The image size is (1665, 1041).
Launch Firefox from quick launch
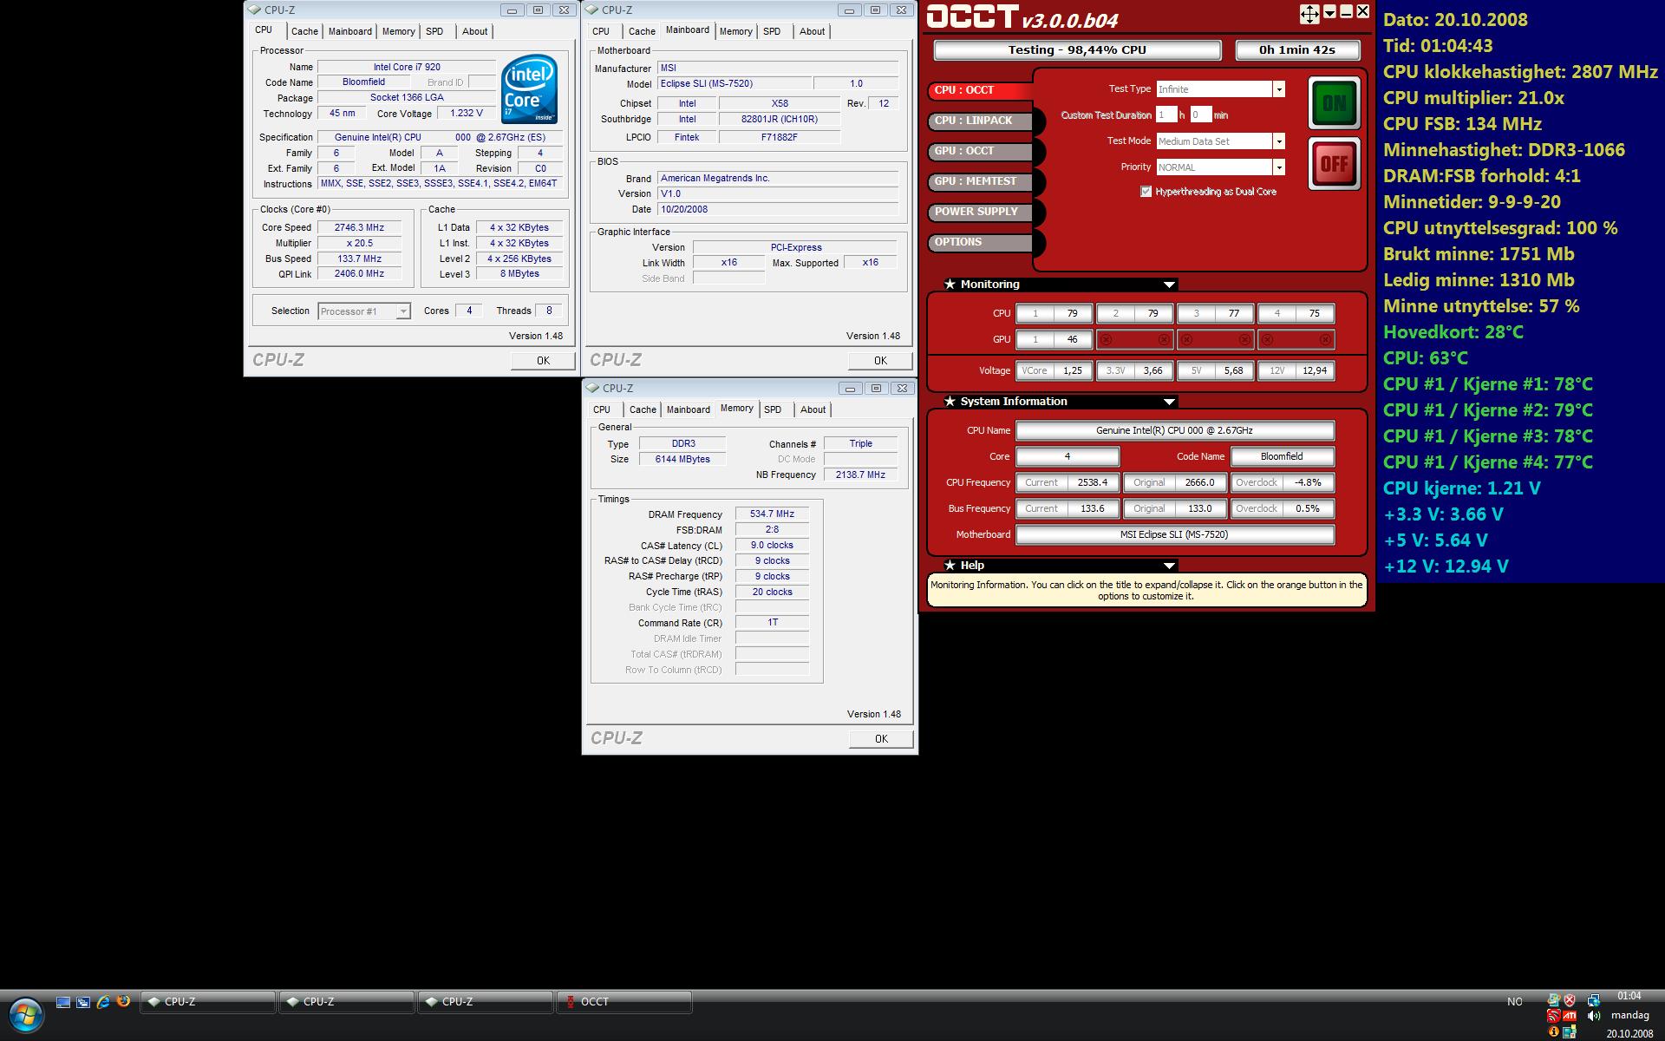point(123,1001)
